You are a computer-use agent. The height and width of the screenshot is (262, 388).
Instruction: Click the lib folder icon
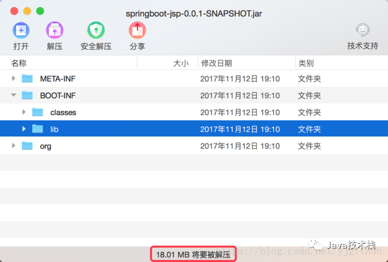38,129
